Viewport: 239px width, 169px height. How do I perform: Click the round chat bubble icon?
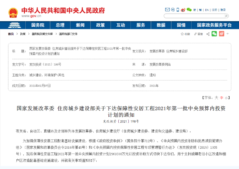tap(173, 10)
